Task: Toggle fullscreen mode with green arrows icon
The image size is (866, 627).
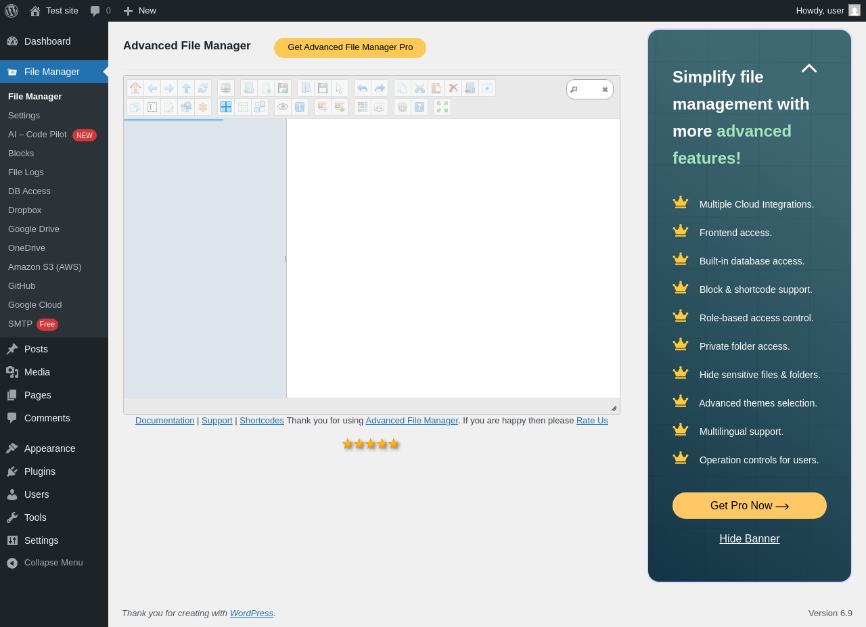Action: point(442,107)
